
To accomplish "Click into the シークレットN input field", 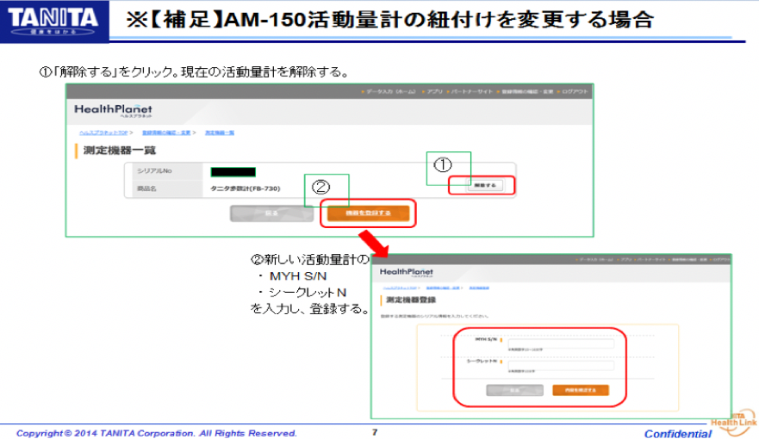I will pyautogui.click(x=561, y=365).
